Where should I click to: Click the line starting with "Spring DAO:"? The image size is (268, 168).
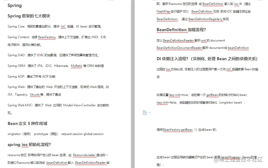pos(53,55)
